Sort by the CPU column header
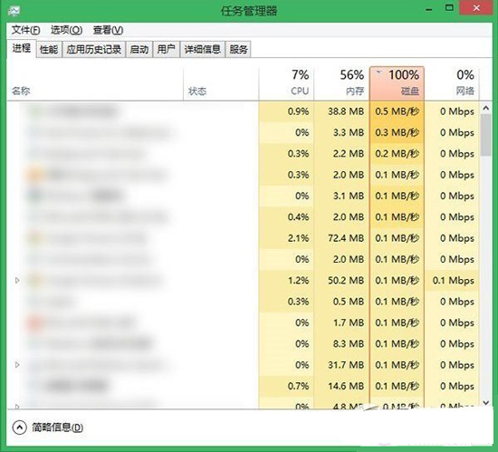 286,83
